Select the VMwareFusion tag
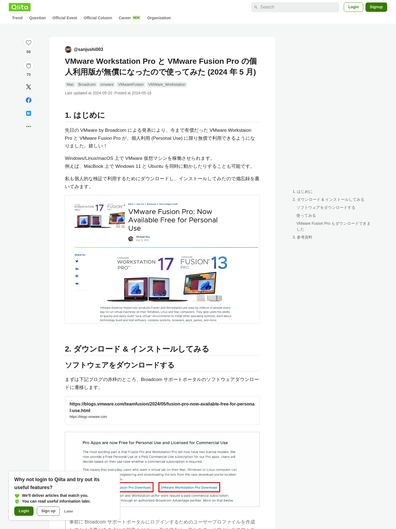 [x=131, y=84]
